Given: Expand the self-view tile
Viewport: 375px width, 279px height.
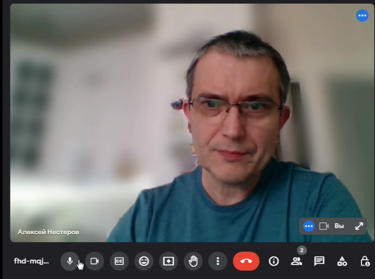Looking at the screenshot, I should click(359, 226).
